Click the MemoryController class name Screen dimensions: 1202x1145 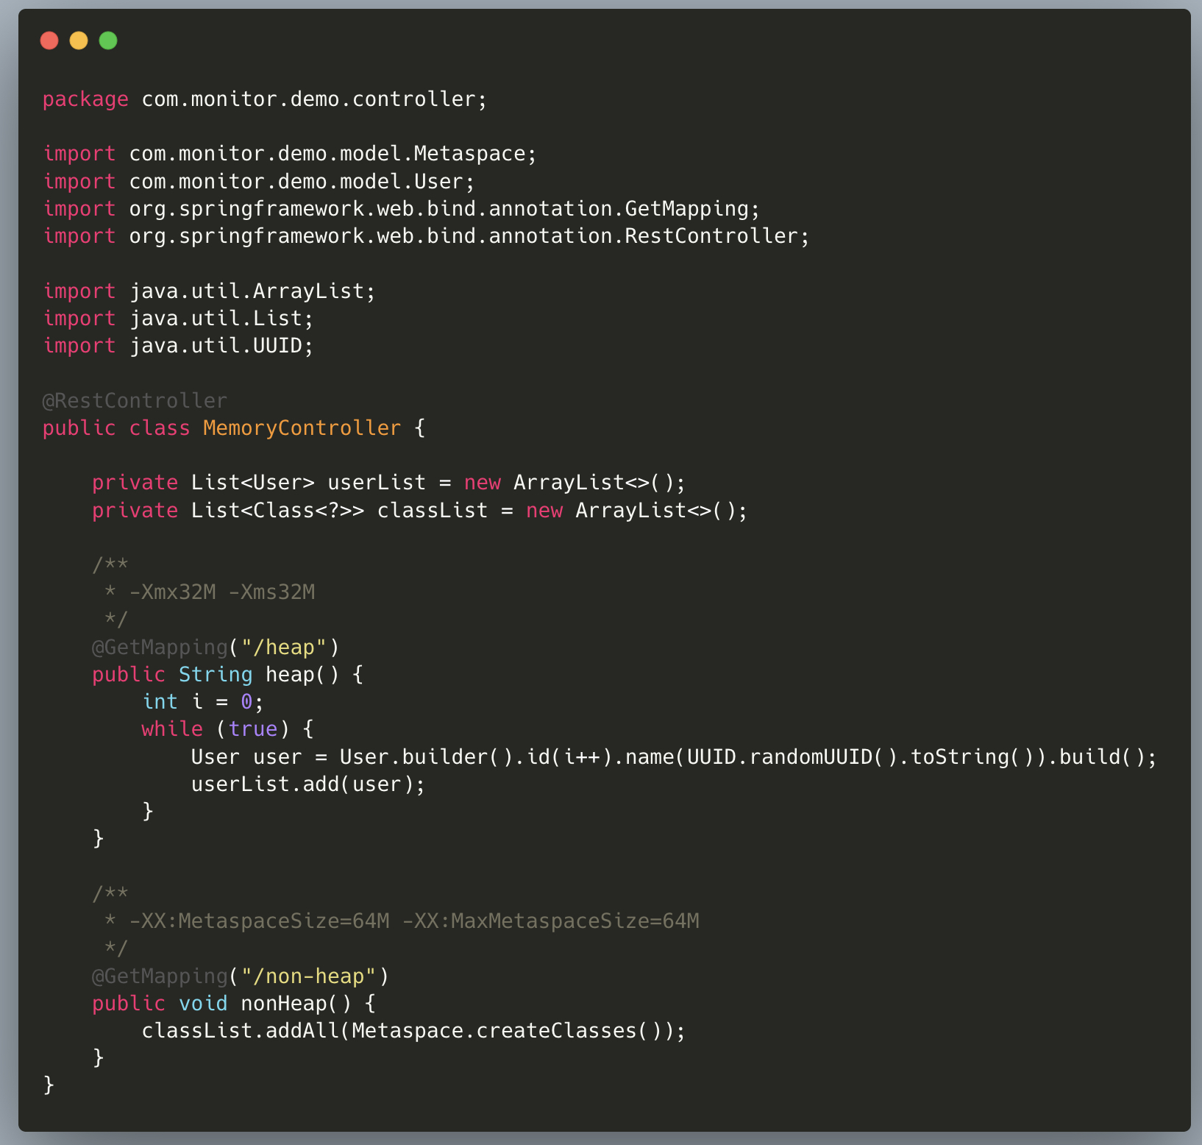[302, 428]
